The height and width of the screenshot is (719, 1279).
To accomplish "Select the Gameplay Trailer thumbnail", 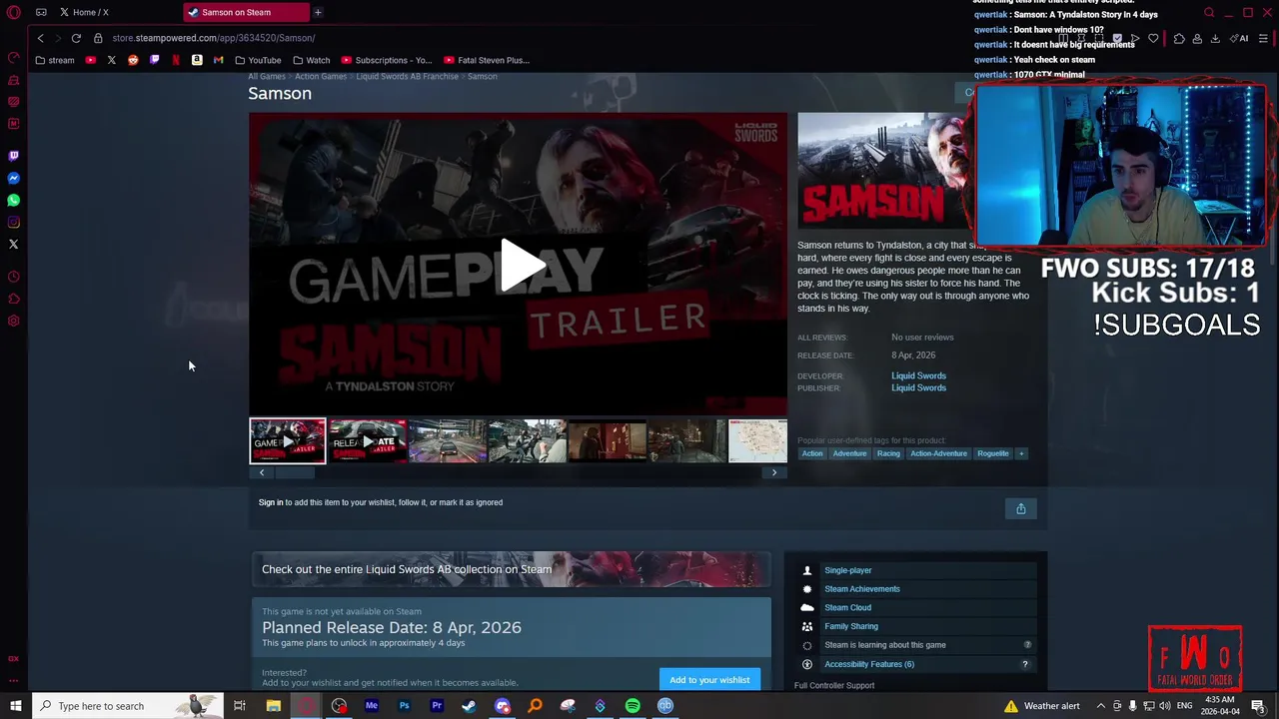I will tap(288, 441).
